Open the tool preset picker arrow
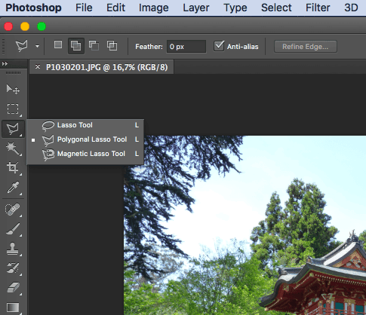 click(37, 46)
